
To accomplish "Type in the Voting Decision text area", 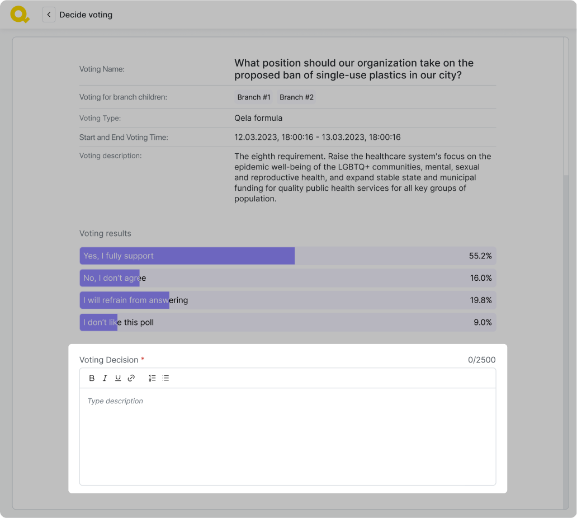I will 287,436.
